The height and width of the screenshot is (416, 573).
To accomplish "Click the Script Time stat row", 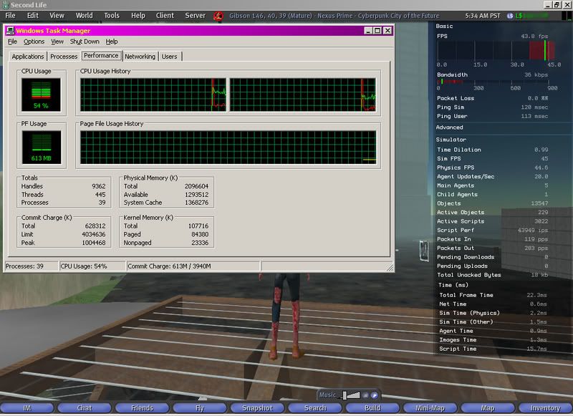I will click(x=493, y=349).
